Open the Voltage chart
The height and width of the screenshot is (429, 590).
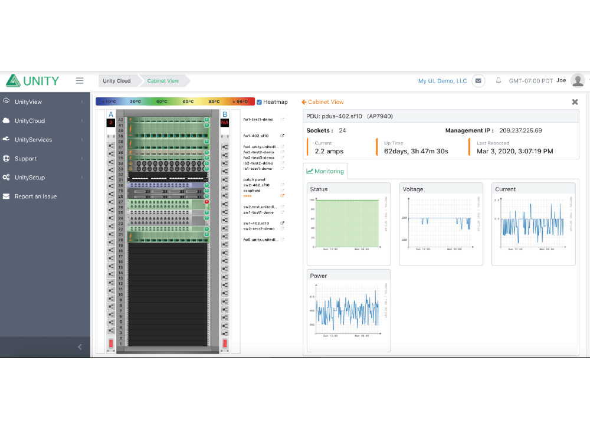coord(441,224)
